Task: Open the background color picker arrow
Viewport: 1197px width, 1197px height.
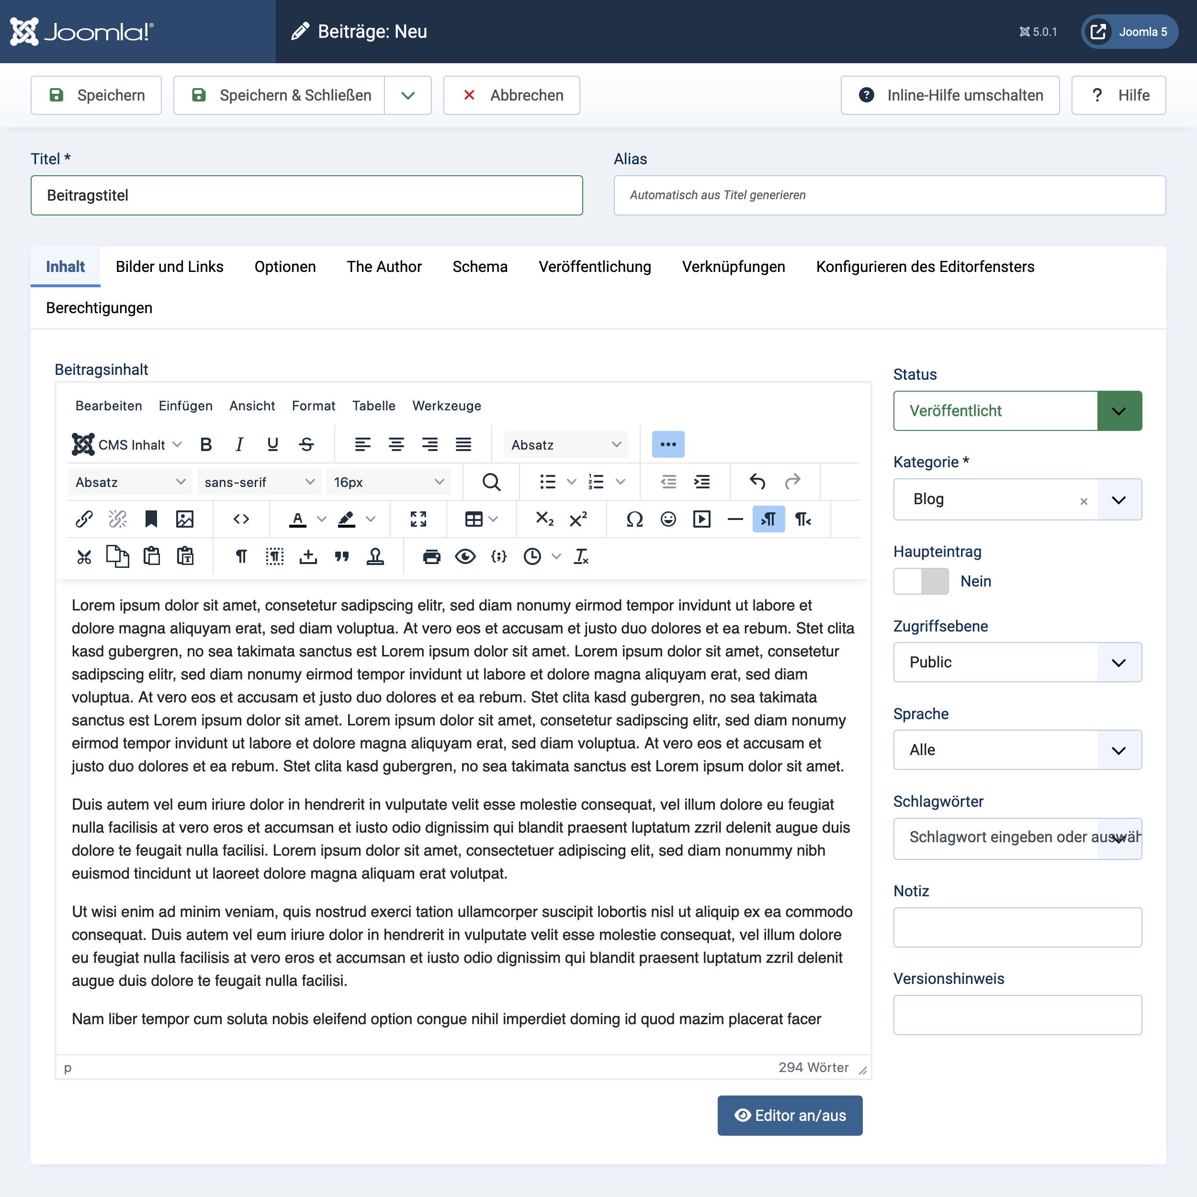Action: pos(371,519)
